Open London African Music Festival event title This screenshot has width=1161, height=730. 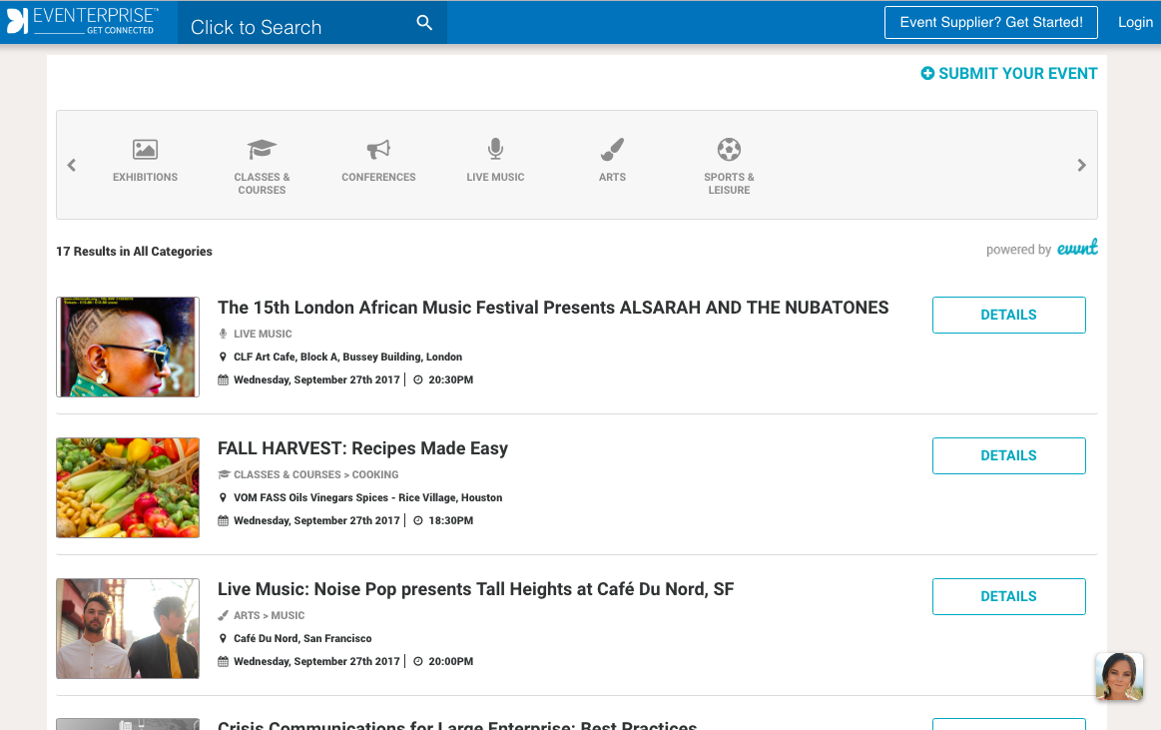point(553,308)
